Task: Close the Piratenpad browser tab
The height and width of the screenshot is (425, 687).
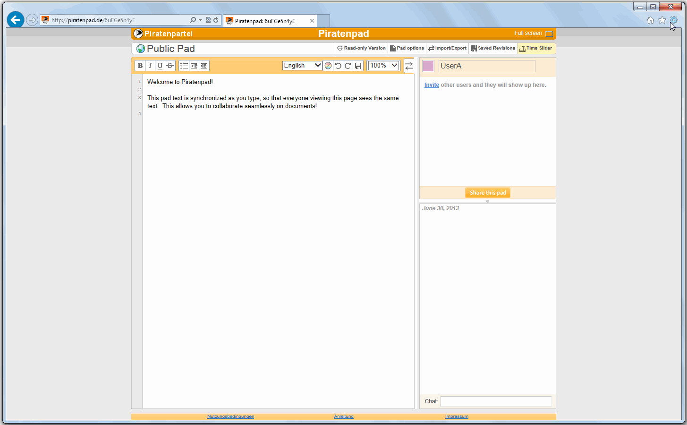Action: (312, 21)
